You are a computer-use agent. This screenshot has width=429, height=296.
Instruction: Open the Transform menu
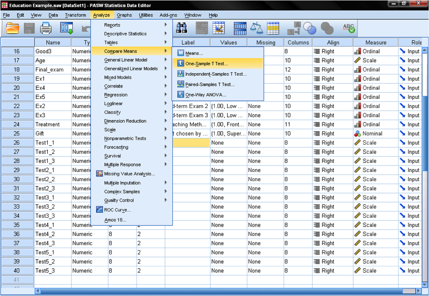pyautogui.click(x=75, y=15)
